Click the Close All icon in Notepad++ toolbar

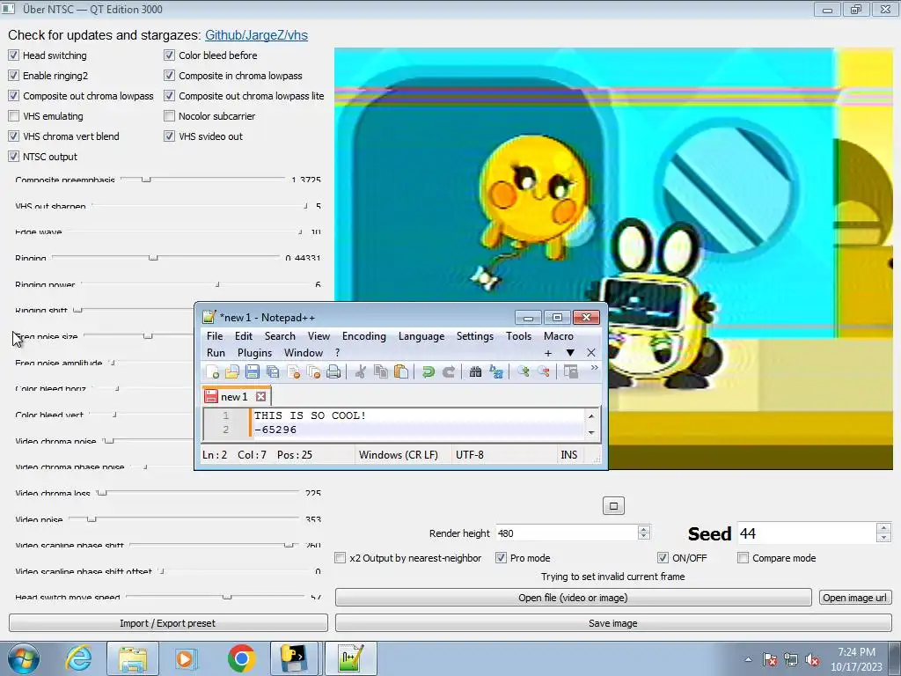(x=313, y=372)
